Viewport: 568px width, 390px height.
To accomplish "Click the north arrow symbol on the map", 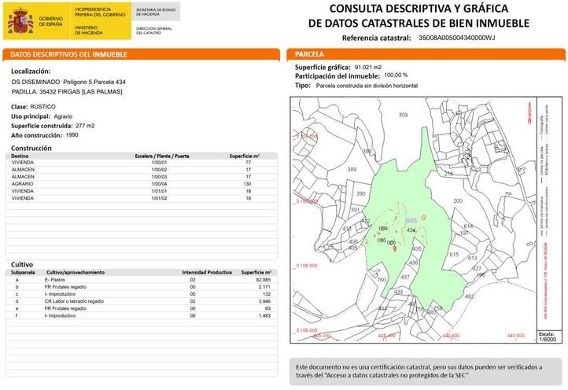I will [529, 112].
